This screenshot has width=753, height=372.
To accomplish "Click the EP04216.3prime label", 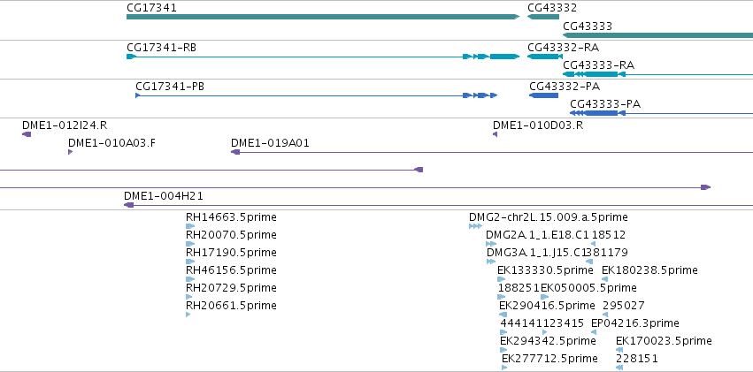I will 634,323.
